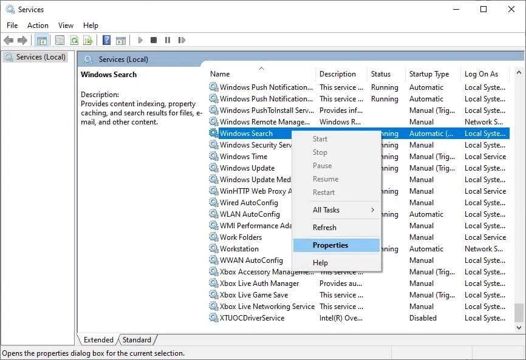The height and width of the screenshot is (360, 526).
Task: Click gear icon beside Windows Time
Action: [214, 156]
